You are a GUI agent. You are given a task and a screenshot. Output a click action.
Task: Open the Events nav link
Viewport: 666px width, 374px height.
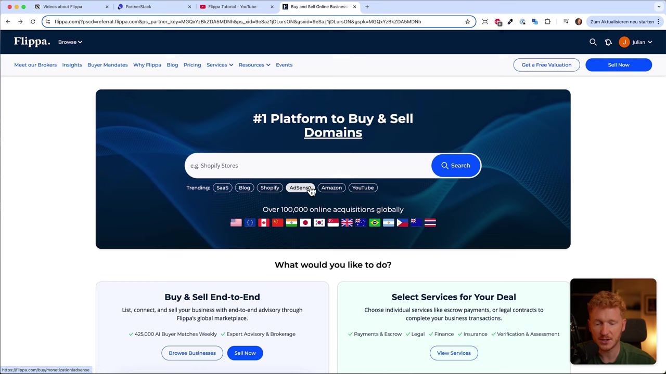tap(284, 65)
